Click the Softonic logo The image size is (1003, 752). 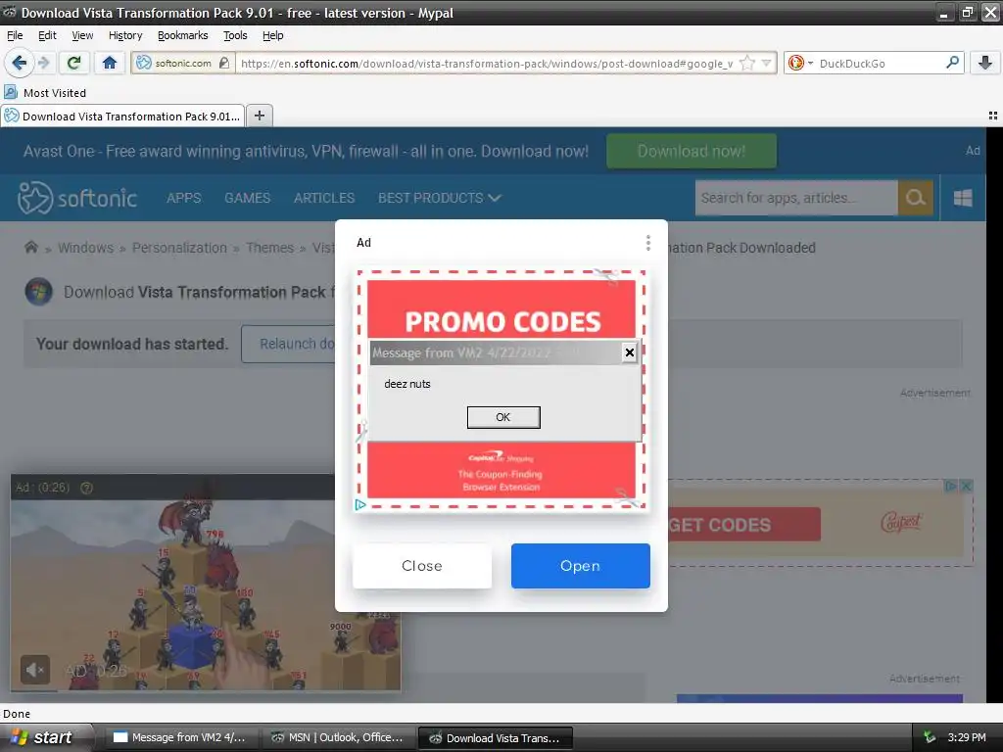[x=77, y=198]
